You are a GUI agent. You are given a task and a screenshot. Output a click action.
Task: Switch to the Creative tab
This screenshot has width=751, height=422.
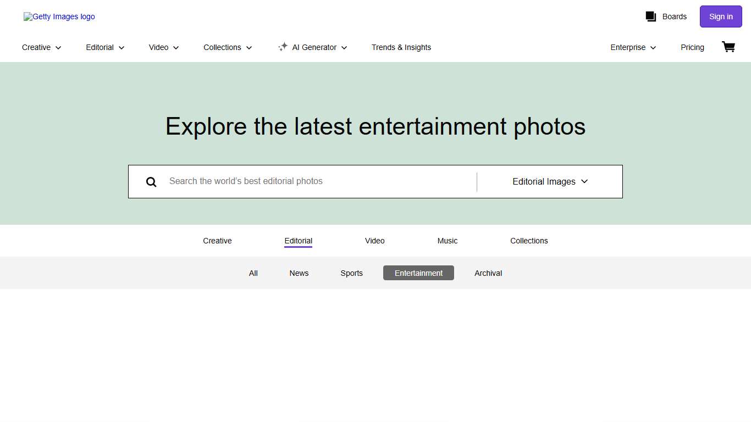point(217,241)
